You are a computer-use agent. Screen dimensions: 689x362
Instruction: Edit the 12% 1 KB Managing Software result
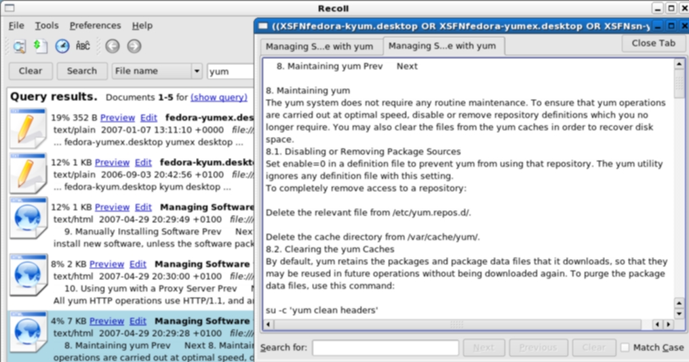pyautogui.click(x=143, y=207)
